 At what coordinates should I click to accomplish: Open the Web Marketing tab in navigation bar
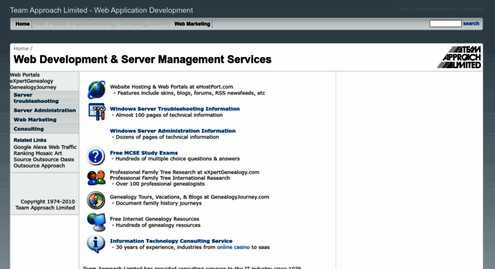click(x=192, y=24)
